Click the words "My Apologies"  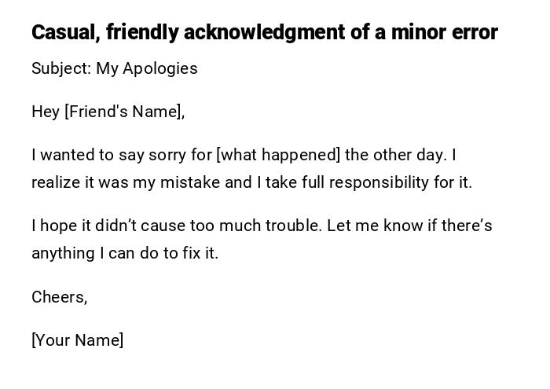147,68
